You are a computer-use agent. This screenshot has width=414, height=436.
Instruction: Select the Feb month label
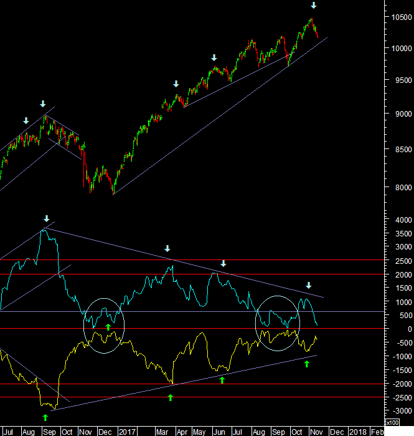click(377, 432)
